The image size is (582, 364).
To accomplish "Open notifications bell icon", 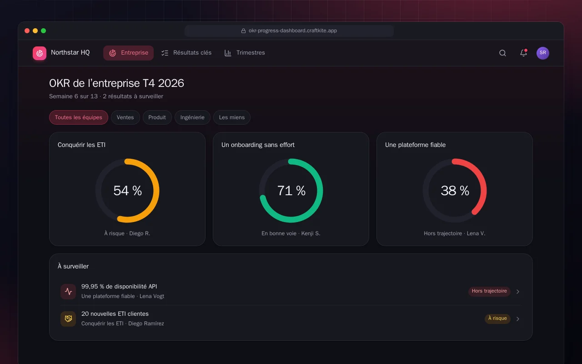I will coord(524,53).
